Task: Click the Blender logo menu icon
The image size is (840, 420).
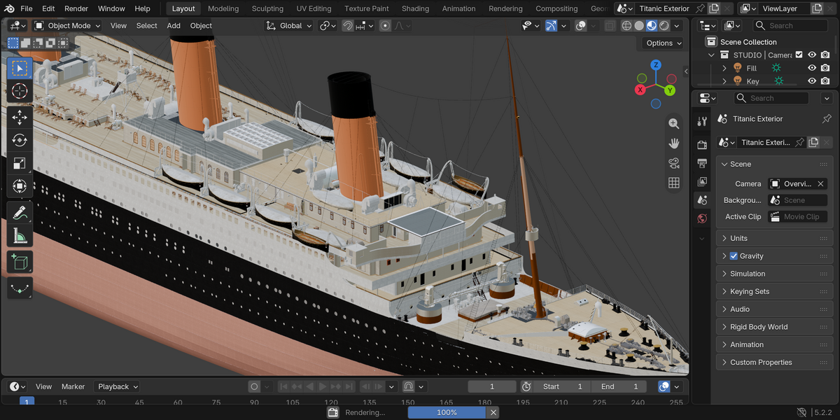Action: coord(8,8)
